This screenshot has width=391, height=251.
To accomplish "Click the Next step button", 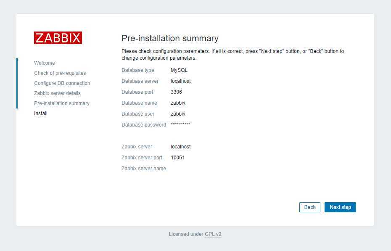I will [x=340, y=207].
